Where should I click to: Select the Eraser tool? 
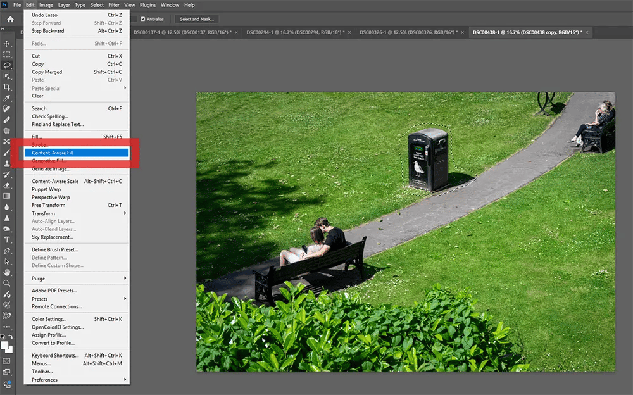click(7, 185)
